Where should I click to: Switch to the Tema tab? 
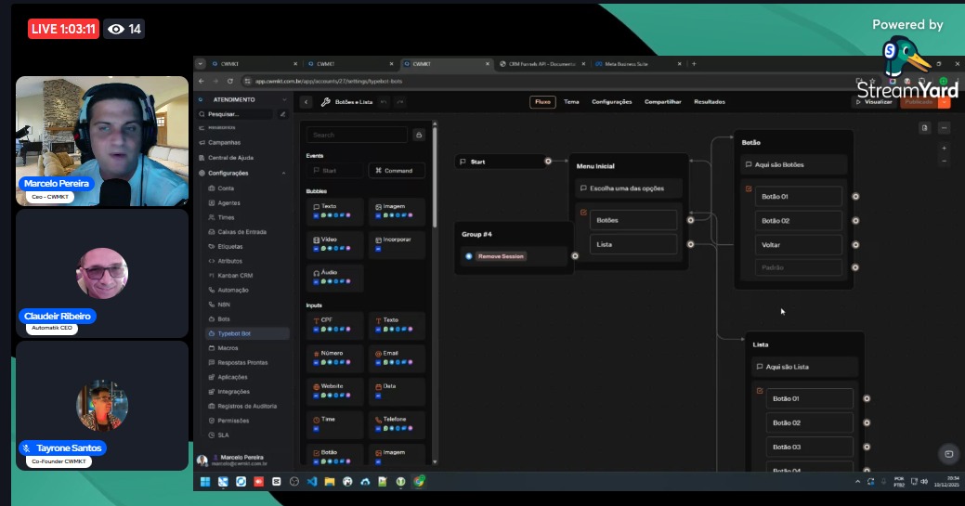click(571, 102)
